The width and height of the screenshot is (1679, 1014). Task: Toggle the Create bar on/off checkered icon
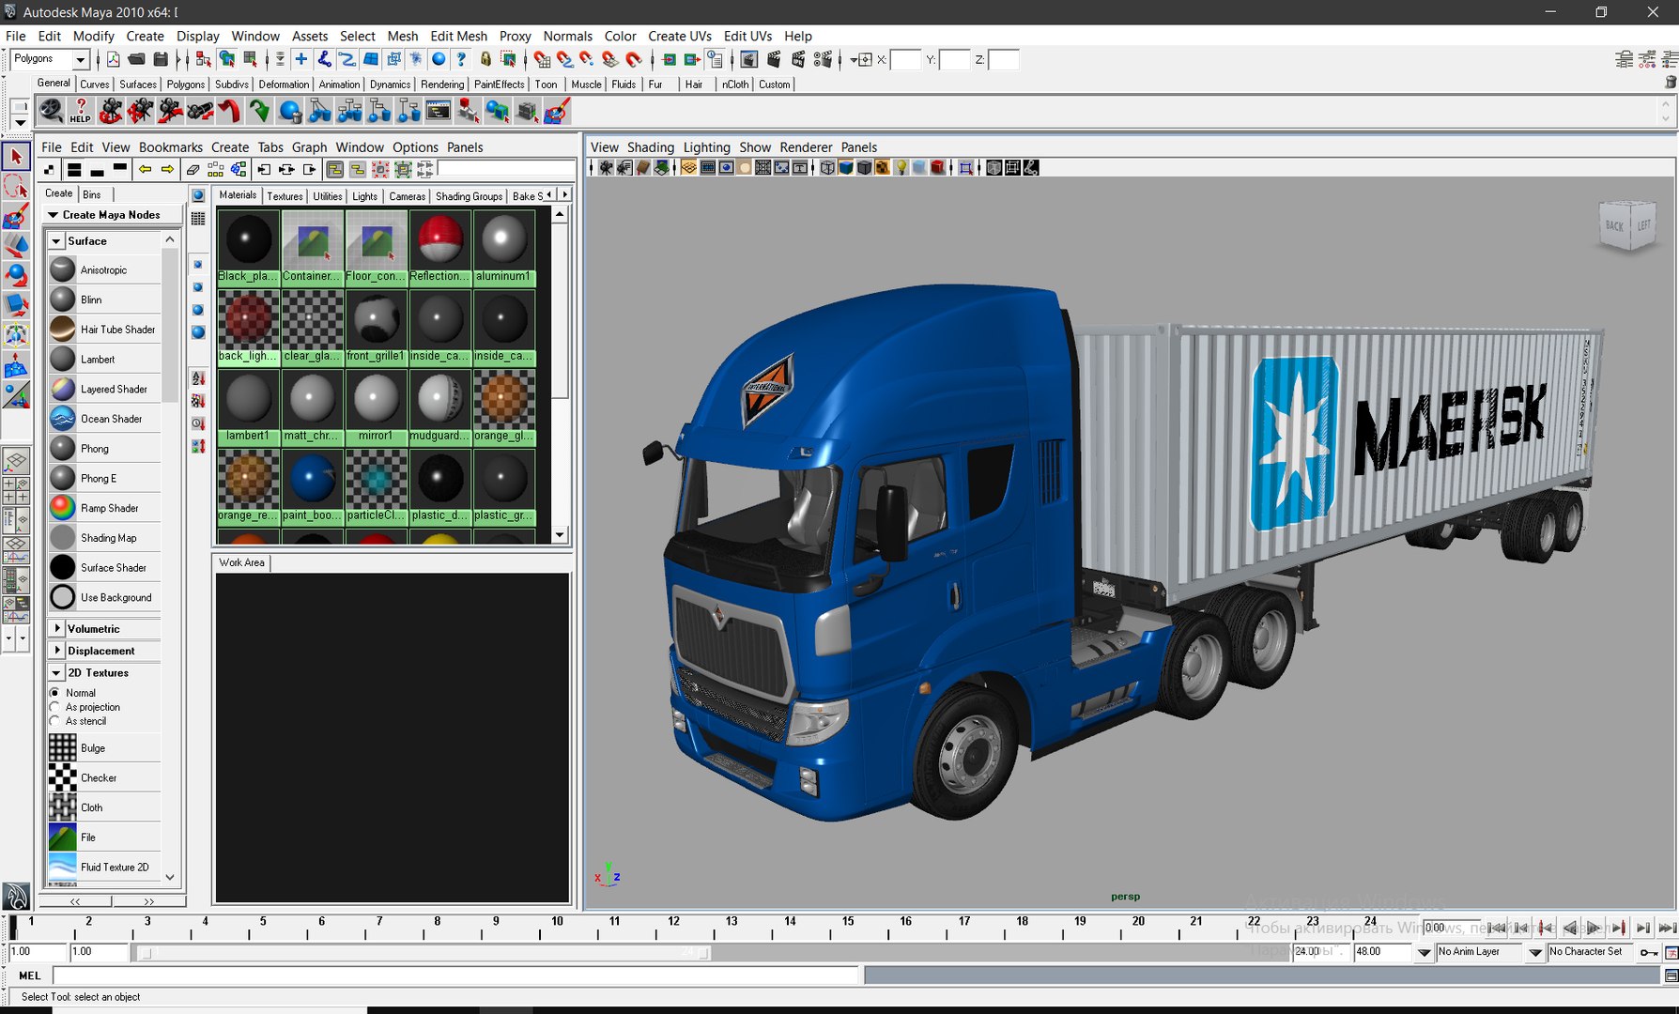pos(50,169)
